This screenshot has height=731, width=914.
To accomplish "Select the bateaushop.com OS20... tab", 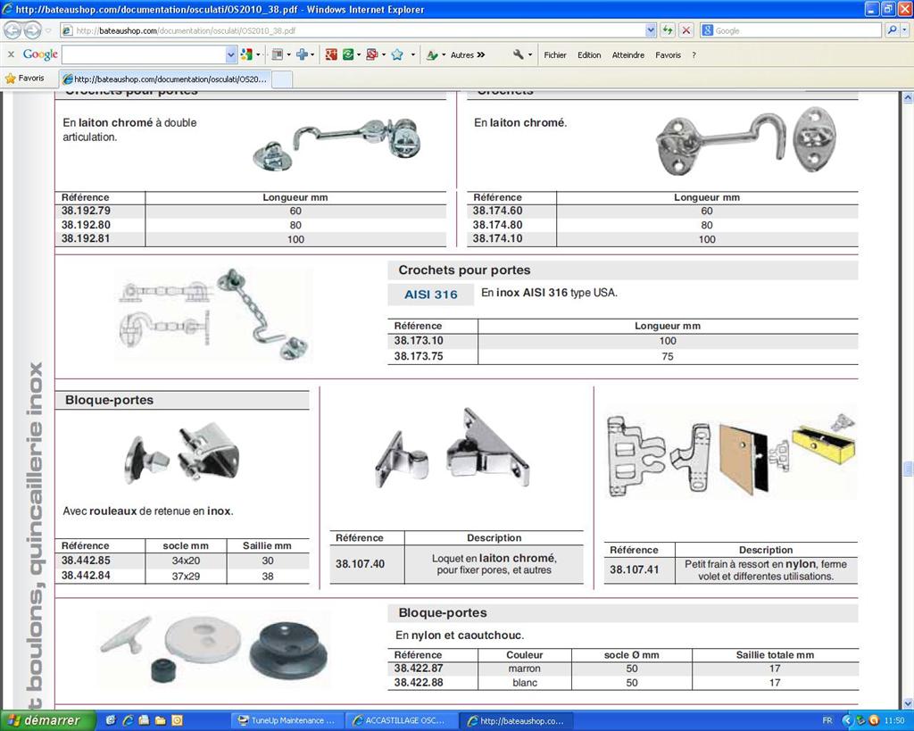I will (164, 79).
